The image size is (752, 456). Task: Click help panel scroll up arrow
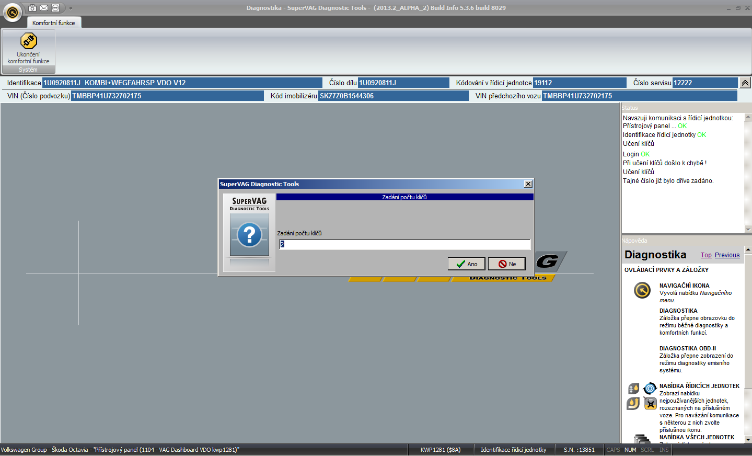(x=748, y=250)
